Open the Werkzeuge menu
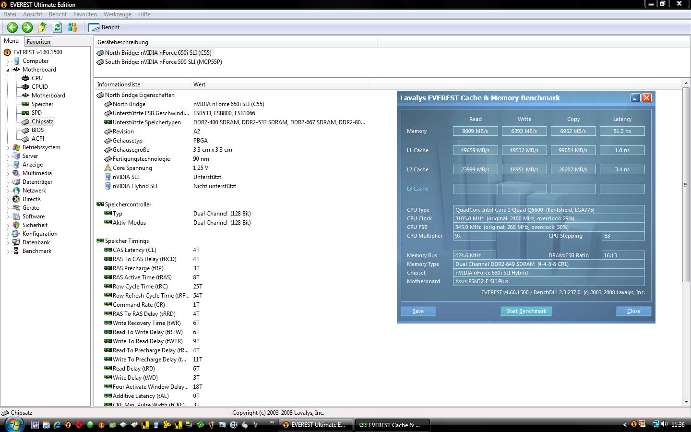 click(118, 14)
